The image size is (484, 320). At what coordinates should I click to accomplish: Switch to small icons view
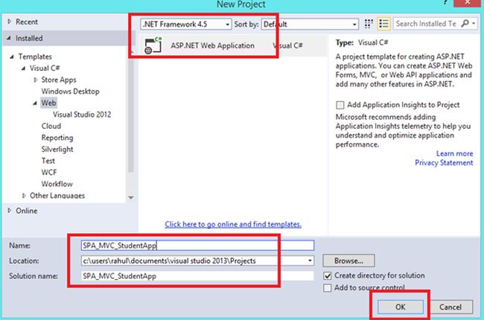click(x=369, y=24)
